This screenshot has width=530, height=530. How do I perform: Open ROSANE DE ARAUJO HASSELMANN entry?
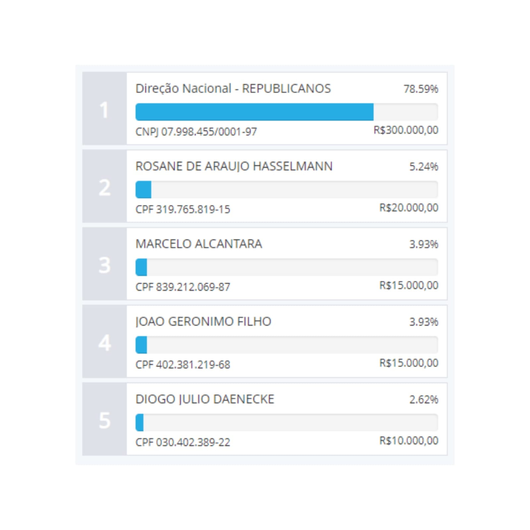(x=234, y=166)
